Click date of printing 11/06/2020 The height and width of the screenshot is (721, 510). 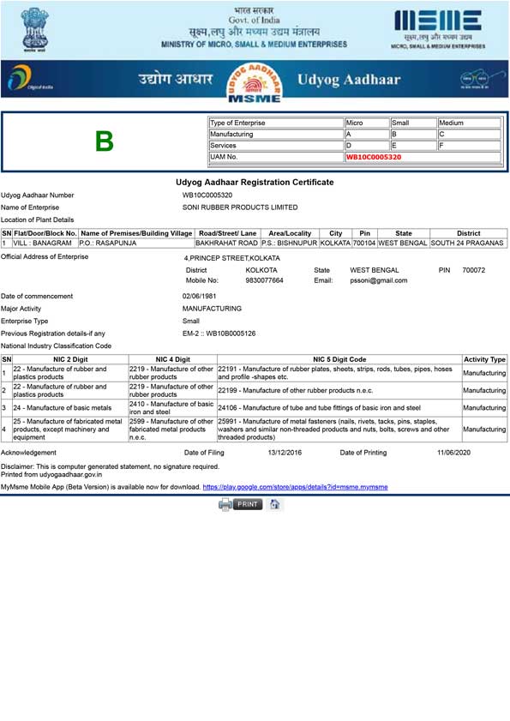tap(454, 453)
